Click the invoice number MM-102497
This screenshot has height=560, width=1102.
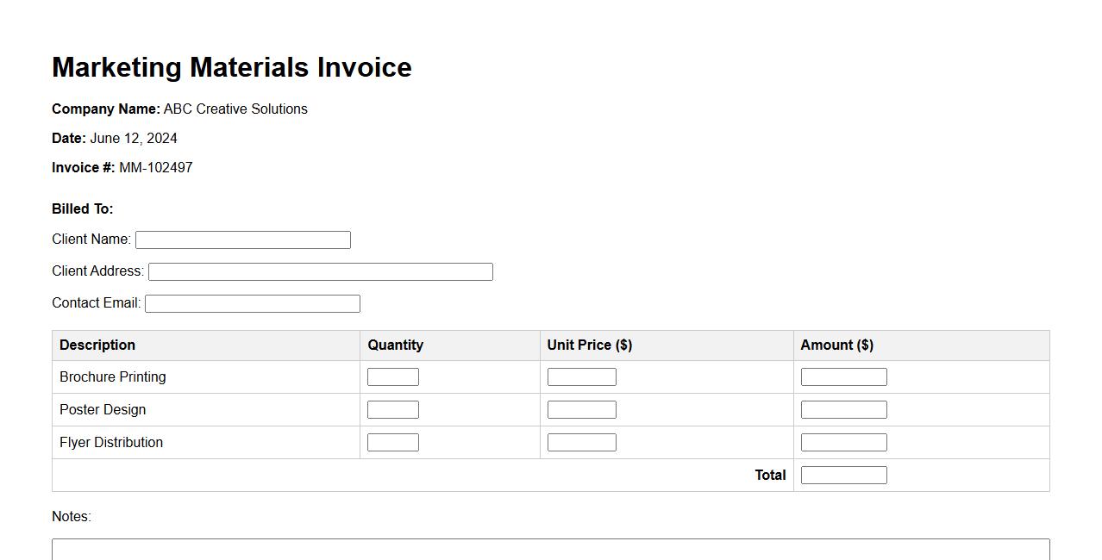pyautogui.click(x=155, y=168)
